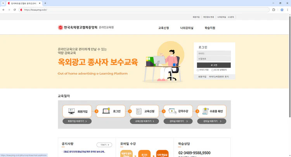
Task: Click the 모바일 수강 section heading
Action: tap(128, 144)
